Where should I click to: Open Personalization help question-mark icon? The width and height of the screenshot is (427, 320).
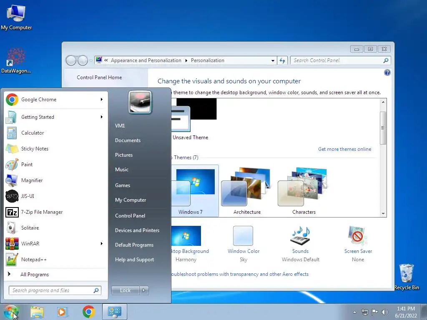point(387,72)
